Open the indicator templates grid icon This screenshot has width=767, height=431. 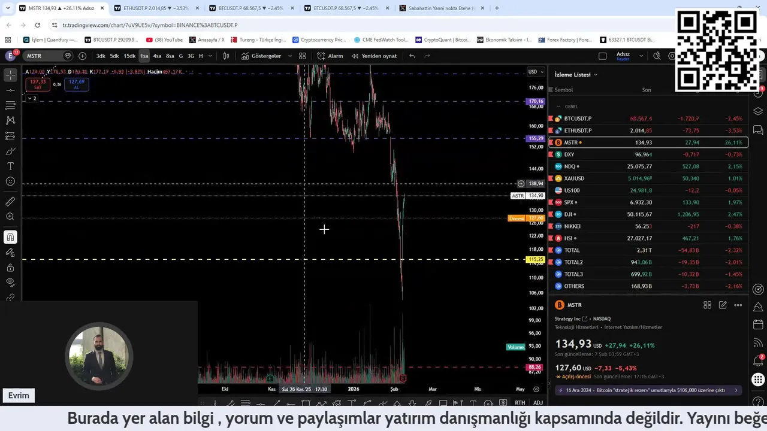(302, 56)
